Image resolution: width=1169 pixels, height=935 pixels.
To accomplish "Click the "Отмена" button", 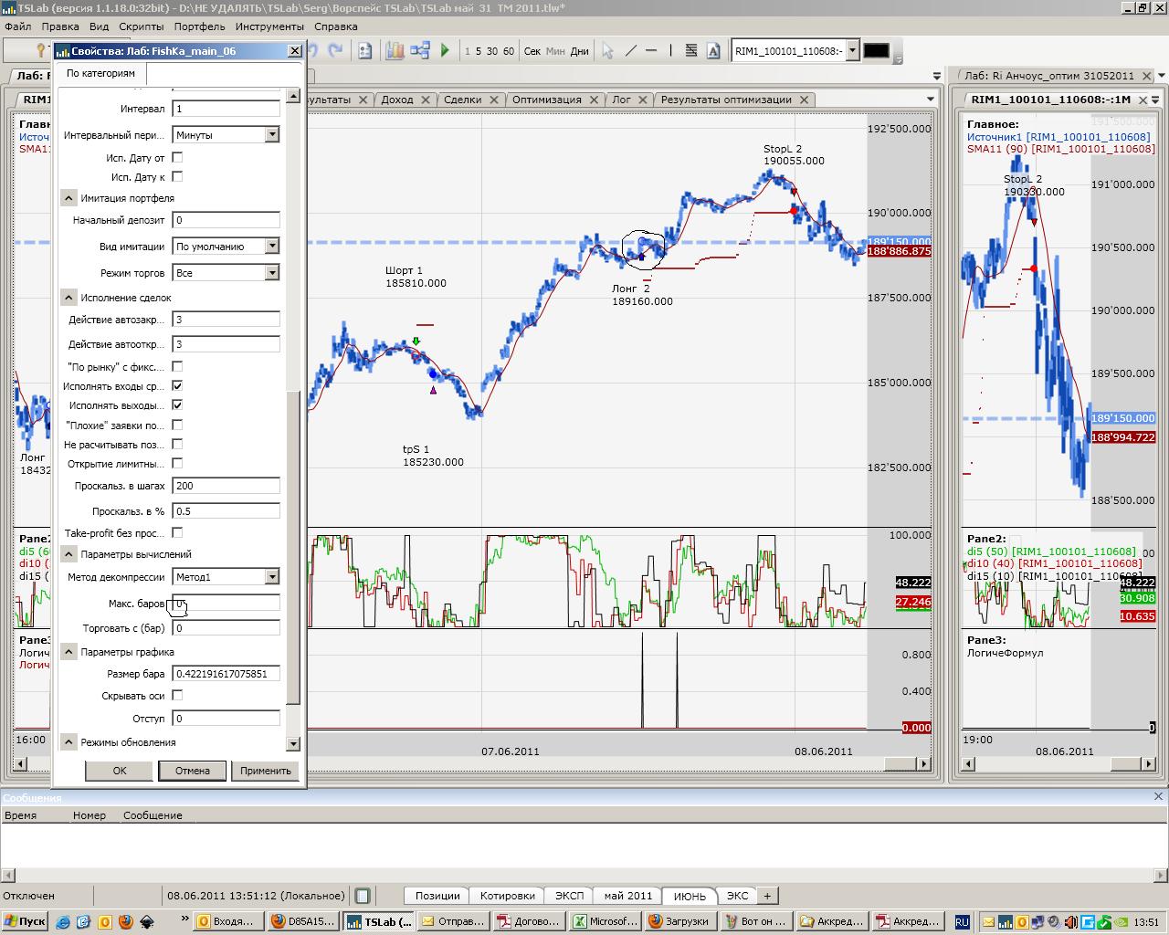I will click(192, 771).
